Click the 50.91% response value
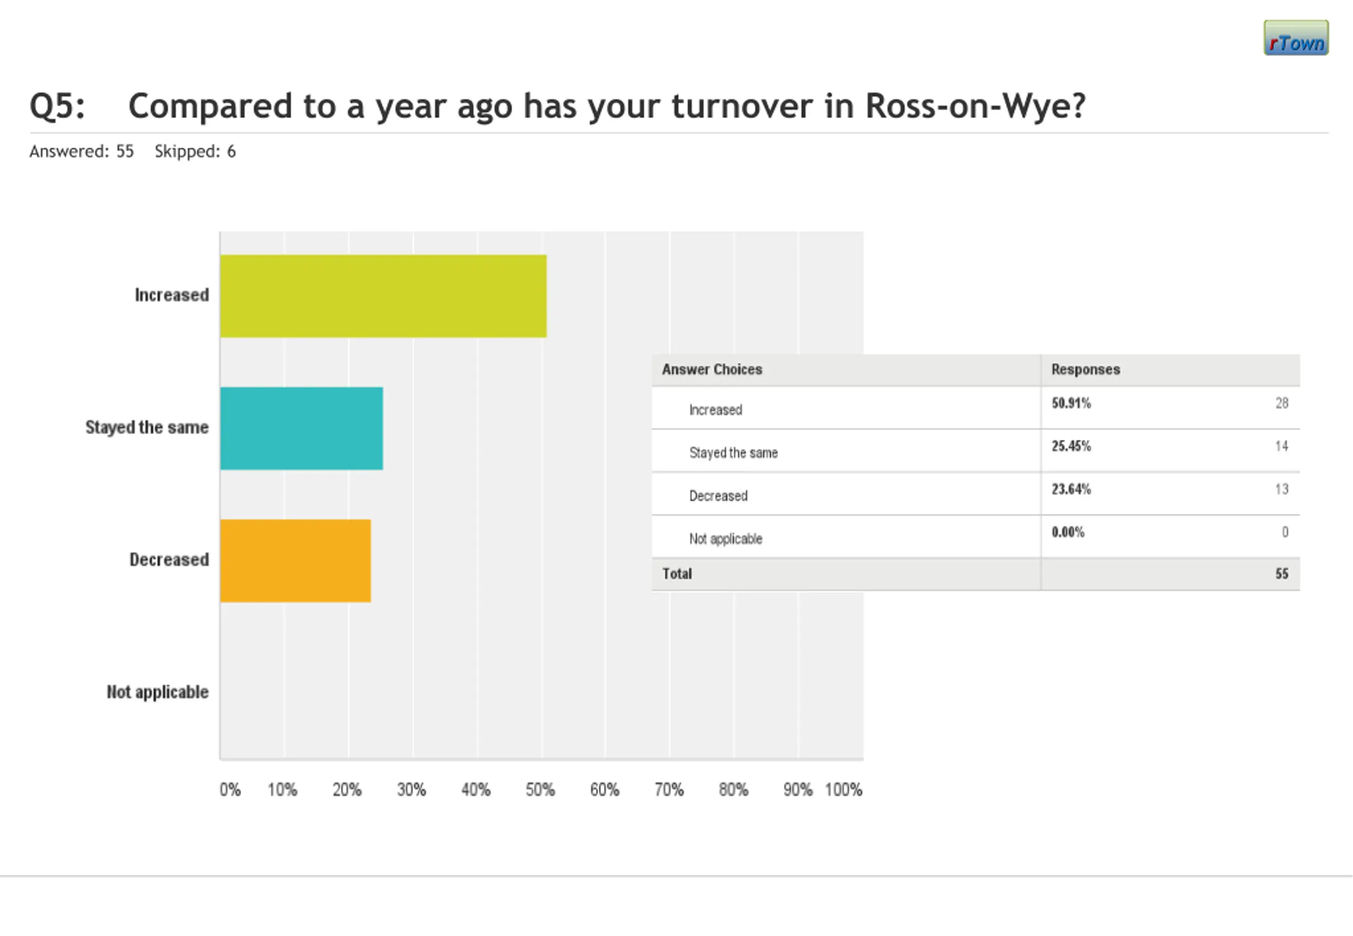 coord(1071,403)
